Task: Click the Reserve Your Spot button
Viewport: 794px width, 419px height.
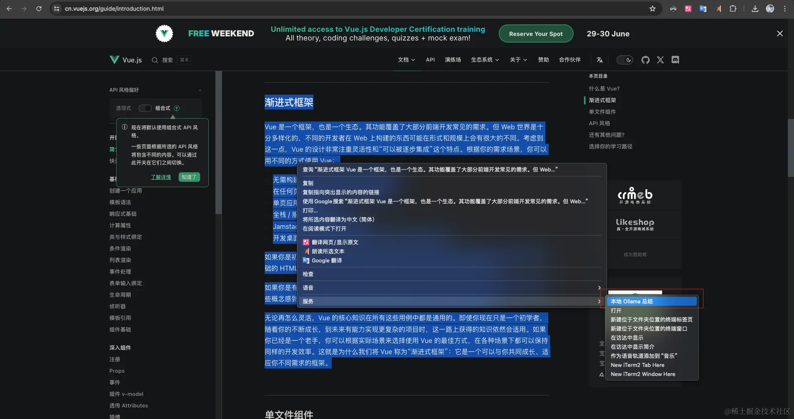Action: [x=536, y=33]
